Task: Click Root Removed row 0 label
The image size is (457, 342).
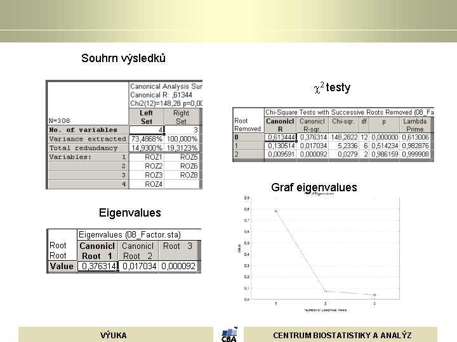Action: (248, 137)
